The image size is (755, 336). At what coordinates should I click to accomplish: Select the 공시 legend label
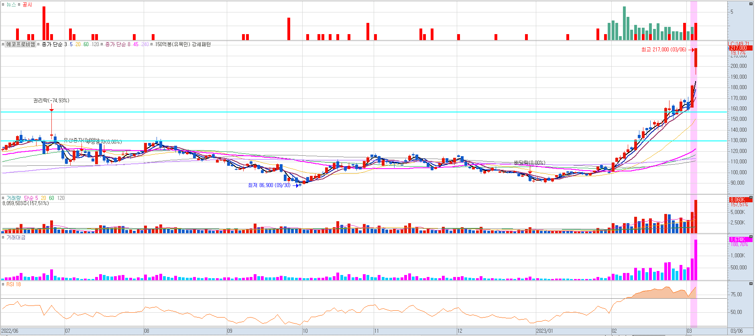[x=27, y=4]
